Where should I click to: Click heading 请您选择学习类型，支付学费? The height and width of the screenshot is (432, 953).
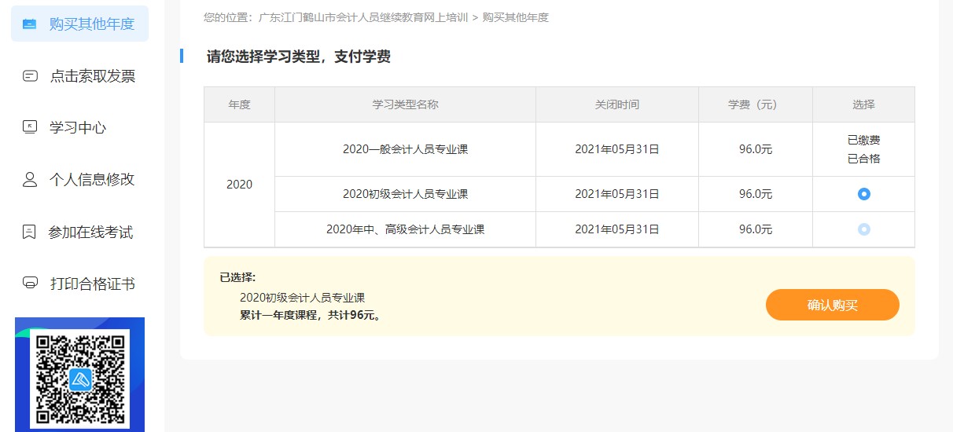click(298, 57)
